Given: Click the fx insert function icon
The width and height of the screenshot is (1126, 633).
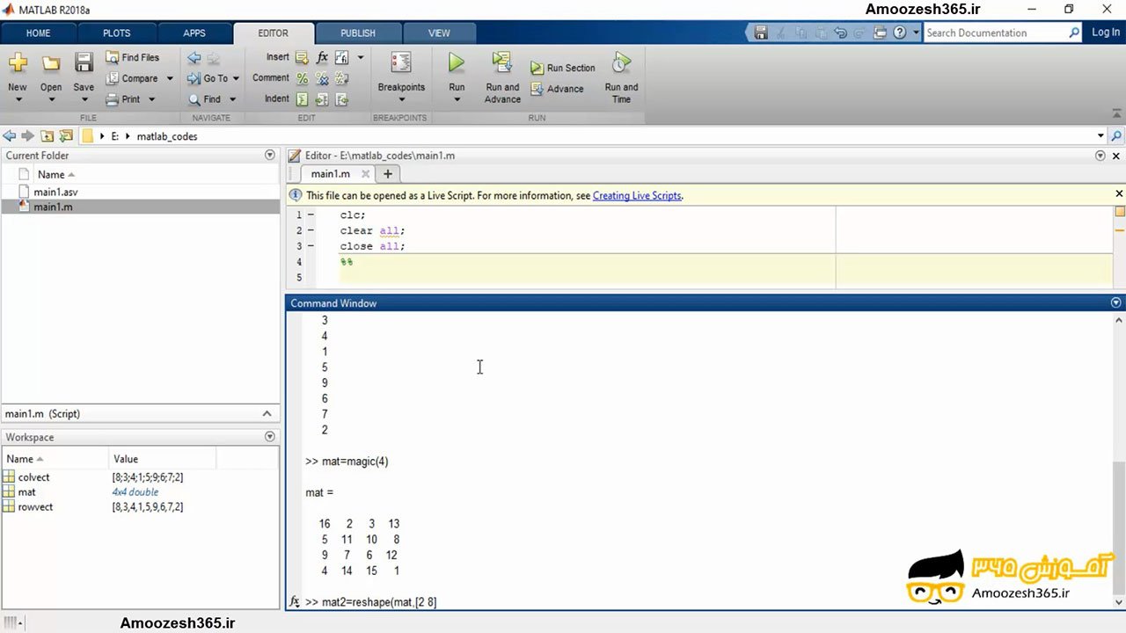Looking at the screenshot, I should 322,57.
